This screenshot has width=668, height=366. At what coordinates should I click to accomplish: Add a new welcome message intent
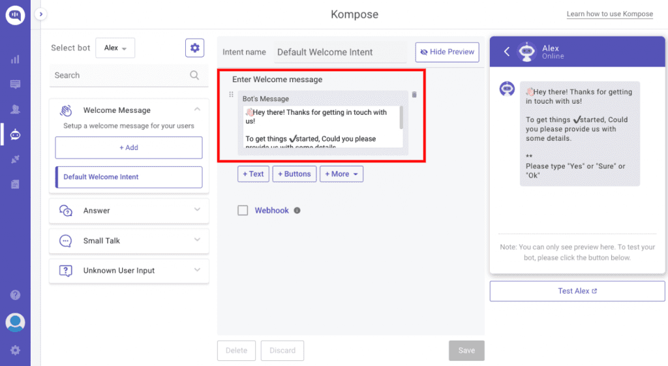pyautogui.click(x=129, y=147)
